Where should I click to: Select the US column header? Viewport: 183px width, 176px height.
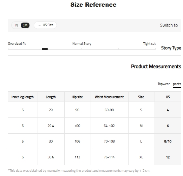(x=168, y=97)
